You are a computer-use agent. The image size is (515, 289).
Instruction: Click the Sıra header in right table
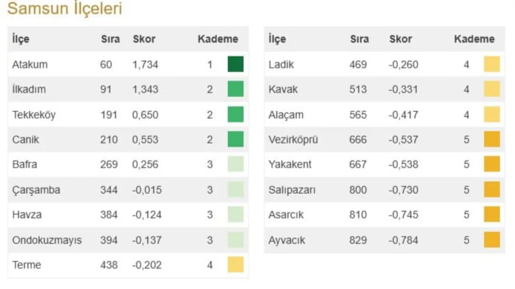coord(359,39)
